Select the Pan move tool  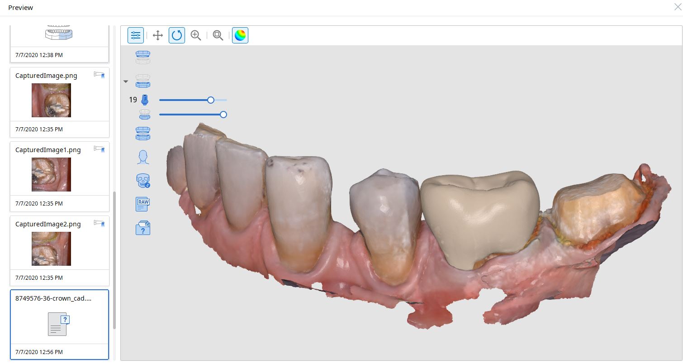tap(158, 35)
